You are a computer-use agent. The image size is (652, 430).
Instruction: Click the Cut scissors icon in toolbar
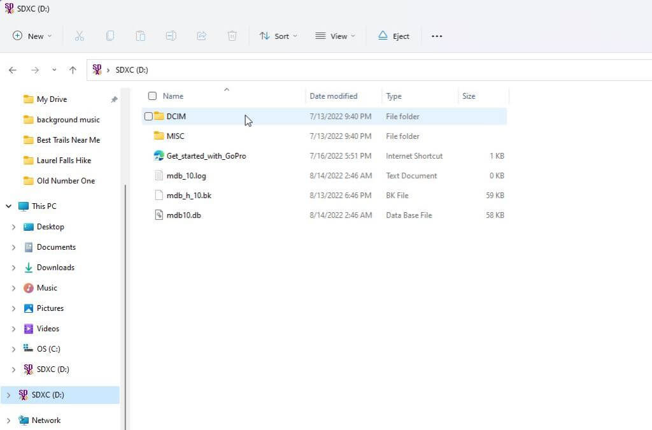coord(80,36)
